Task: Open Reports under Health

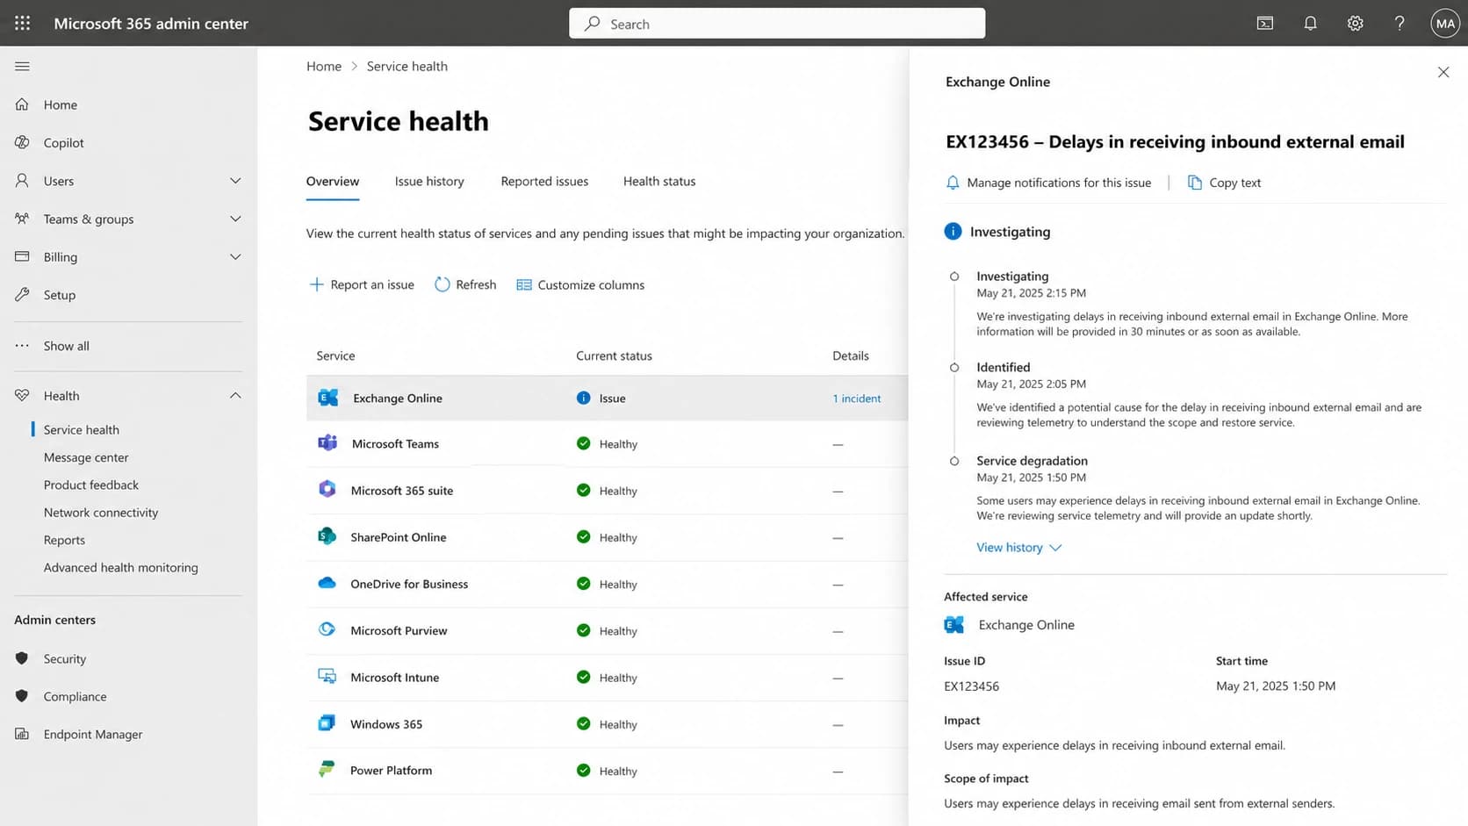Action: pyautogui.click(x=64, y=540)
